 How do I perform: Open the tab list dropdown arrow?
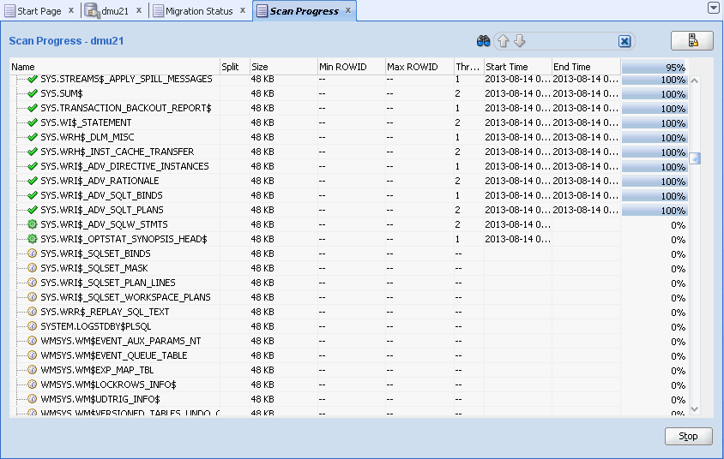coord(714,8)
